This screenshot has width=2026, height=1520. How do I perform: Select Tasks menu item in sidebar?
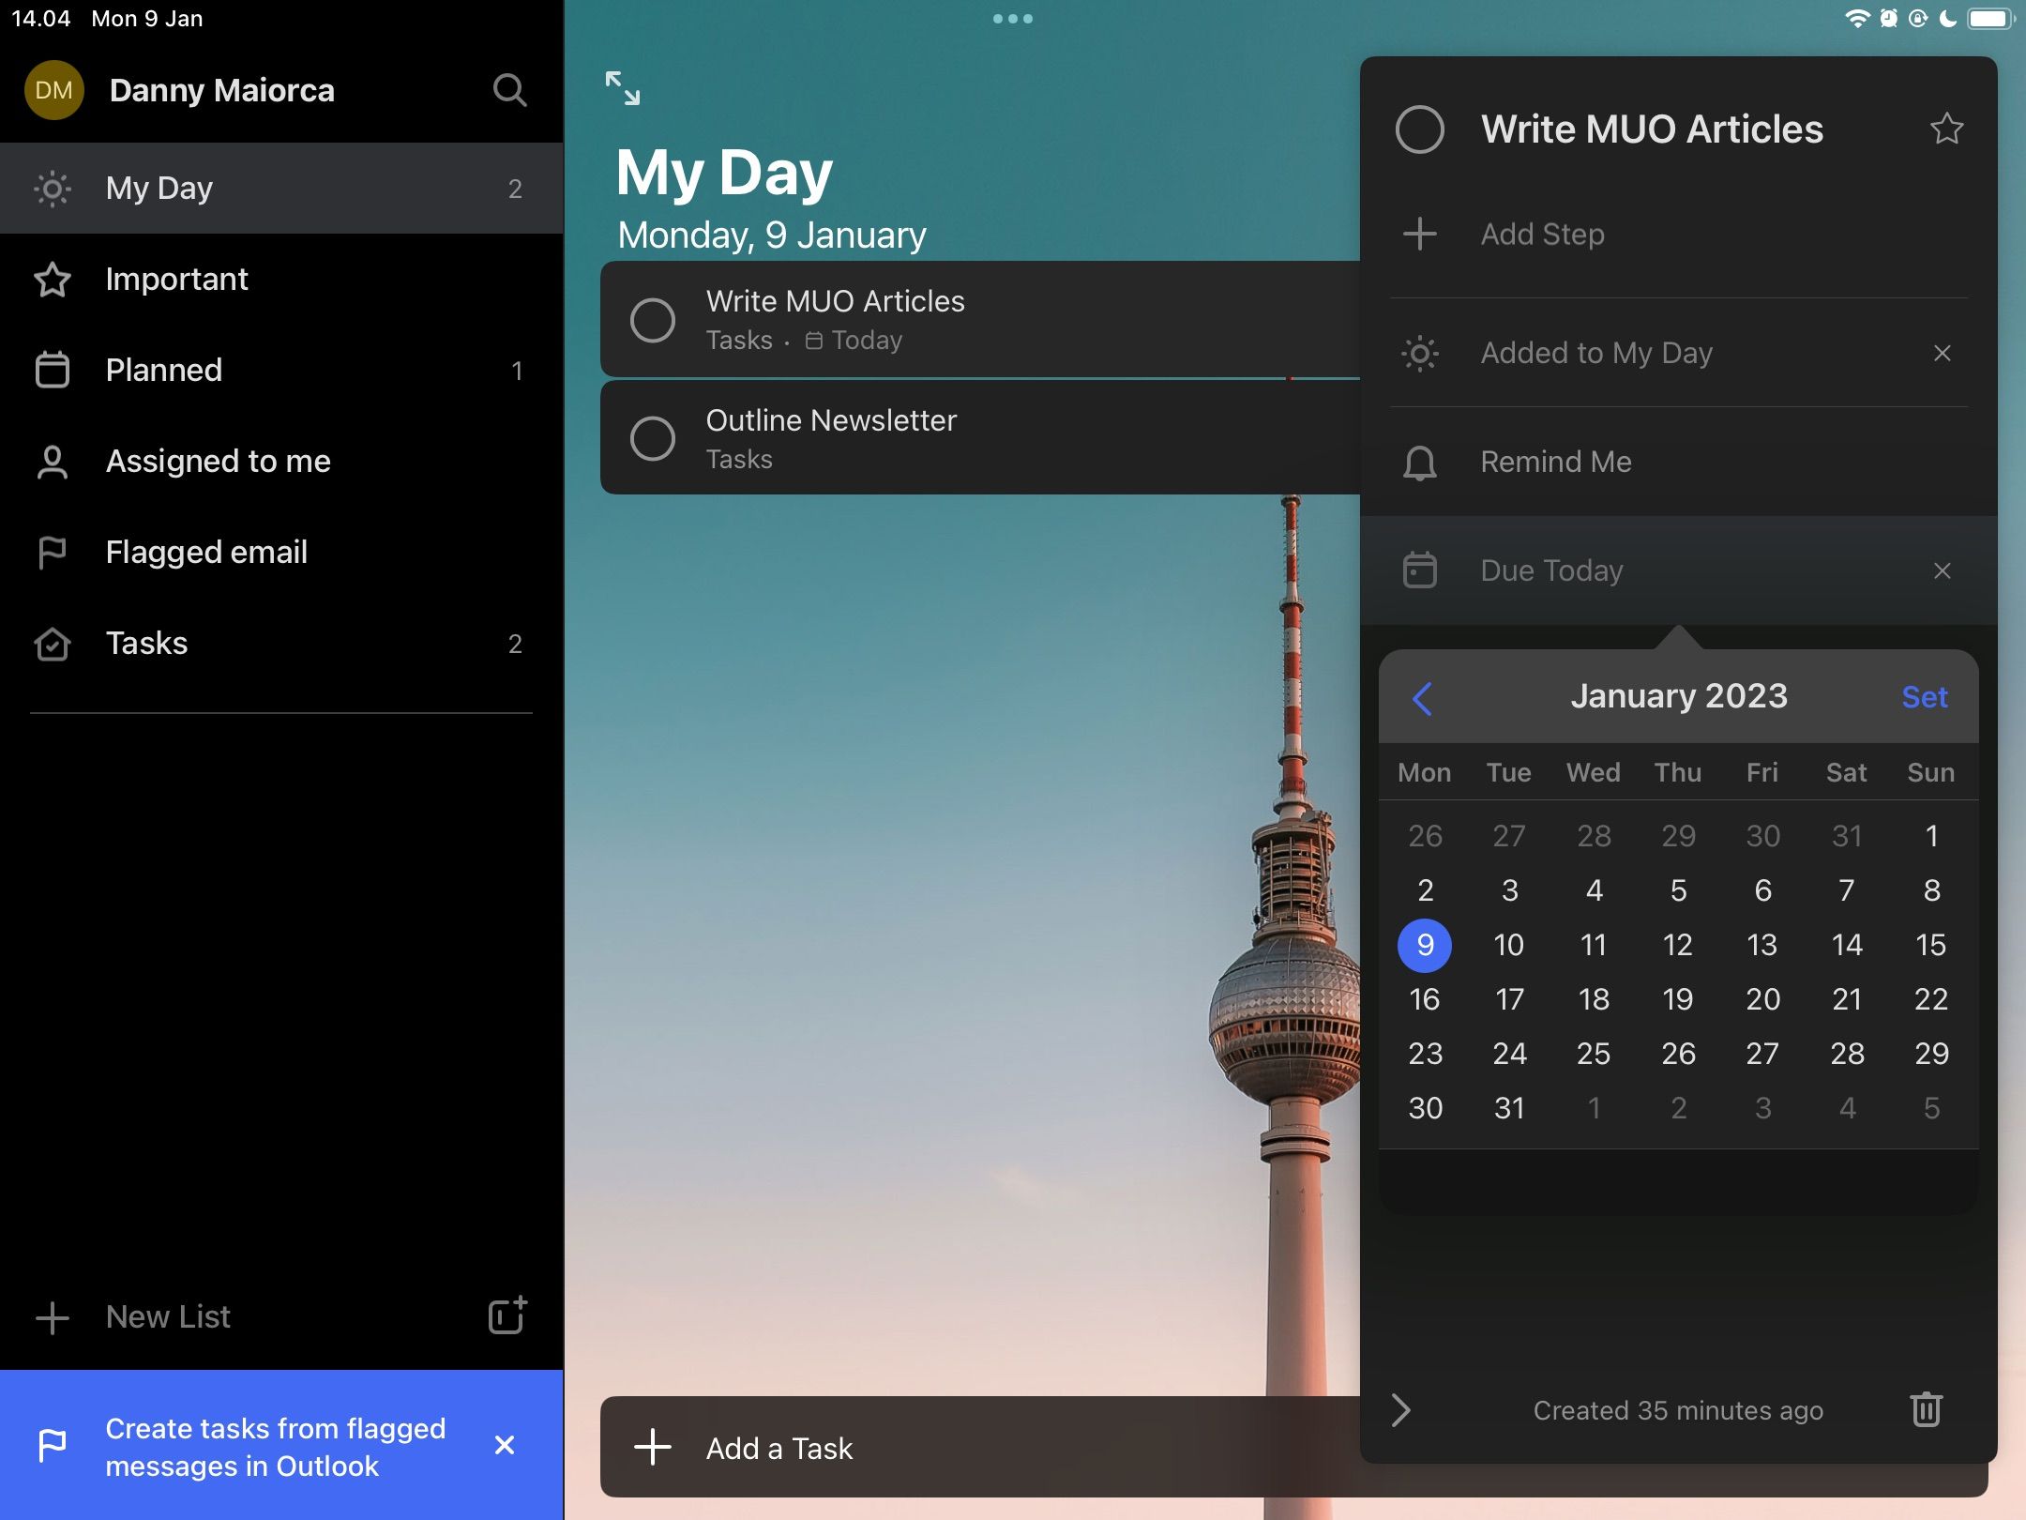[x=145, y=644]
